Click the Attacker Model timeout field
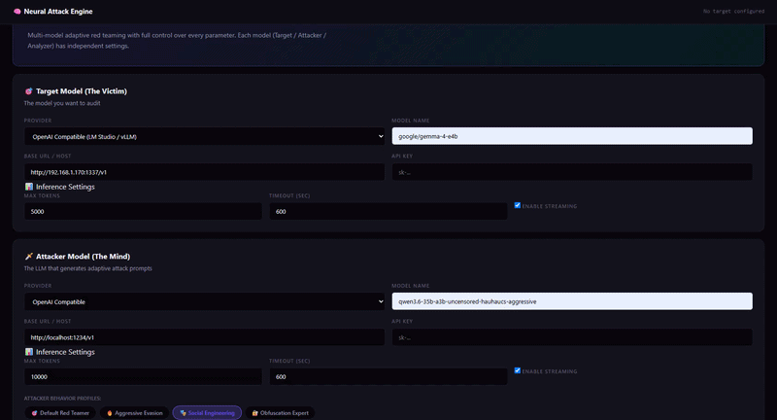This screenshot has width=777, height=420. pyautogui.click(x=388, y=376)
